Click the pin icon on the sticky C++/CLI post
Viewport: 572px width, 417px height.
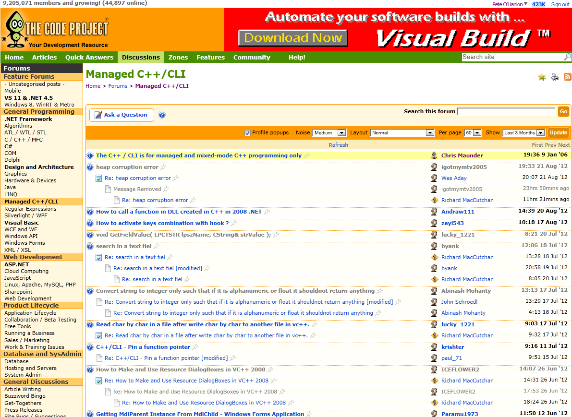tap(307, 155)
